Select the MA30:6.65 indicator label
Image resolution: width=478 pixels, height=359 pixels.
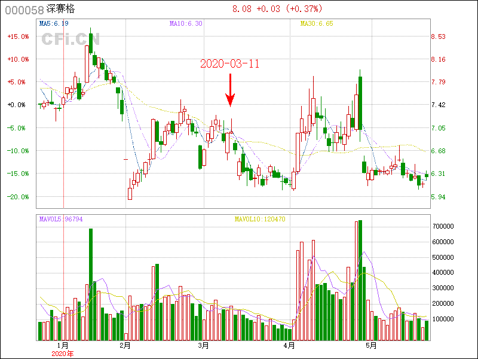click(317, 23)
